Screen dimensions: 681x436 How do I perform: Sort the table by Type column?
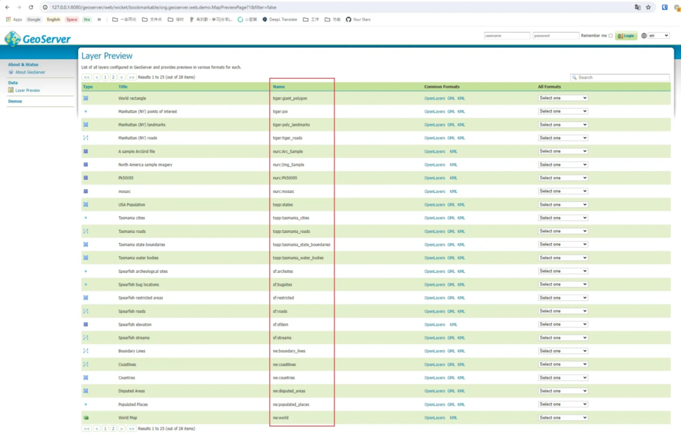[x=88, y=87]
